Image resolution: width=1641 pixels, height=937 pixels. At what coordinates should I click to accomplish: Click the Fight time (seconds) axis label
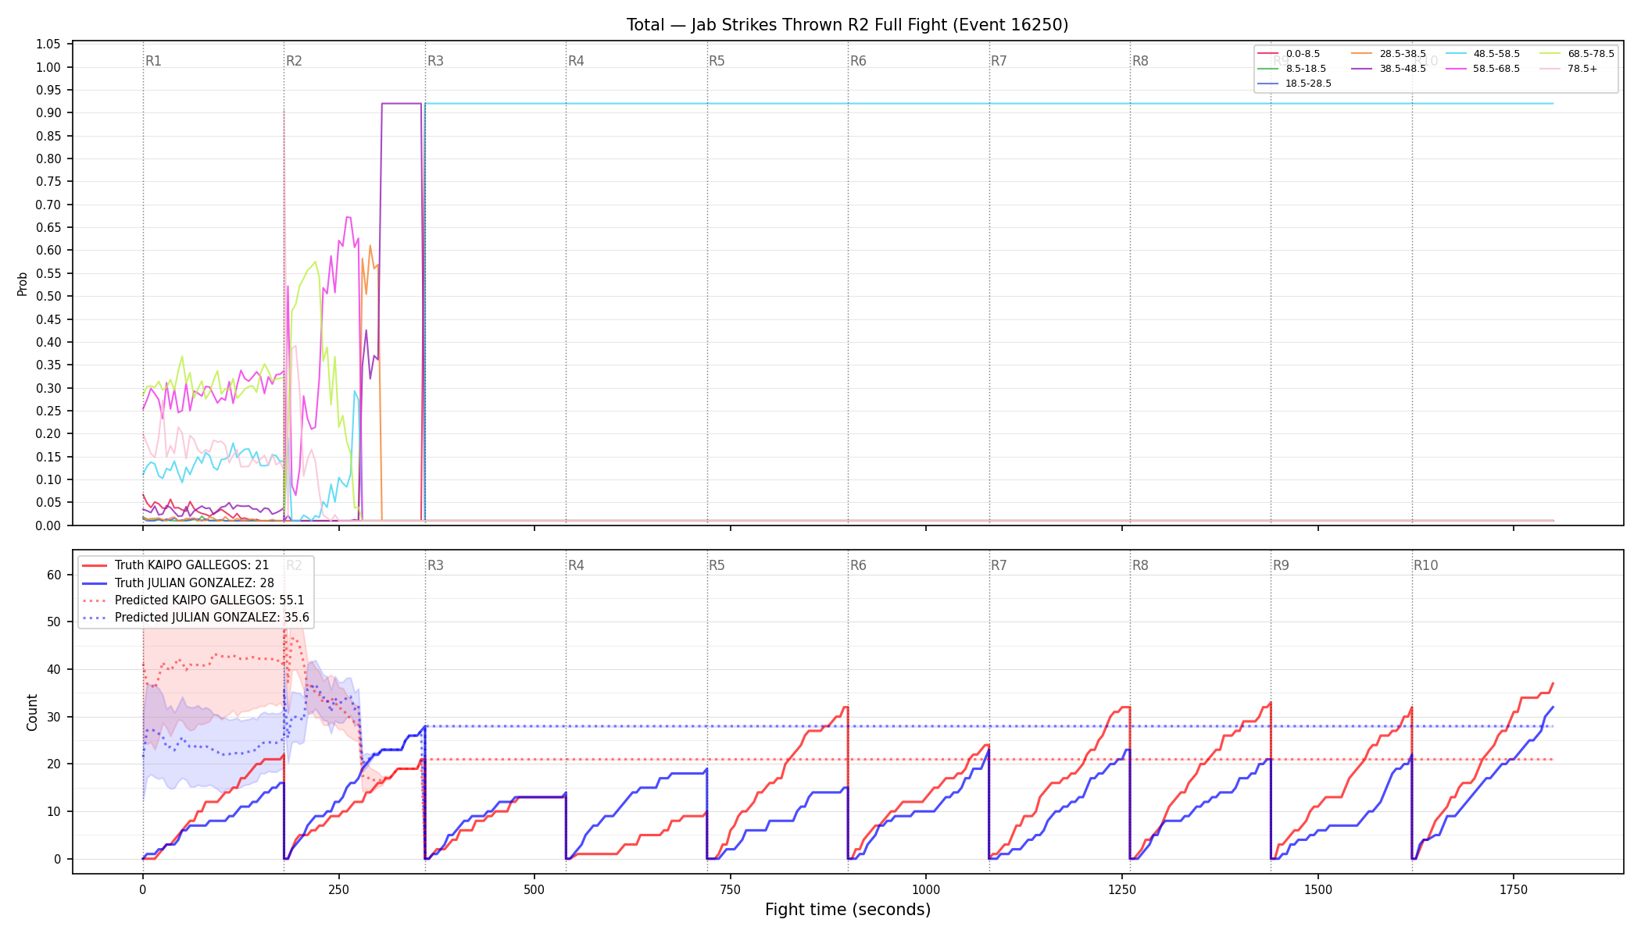[848, 910]
